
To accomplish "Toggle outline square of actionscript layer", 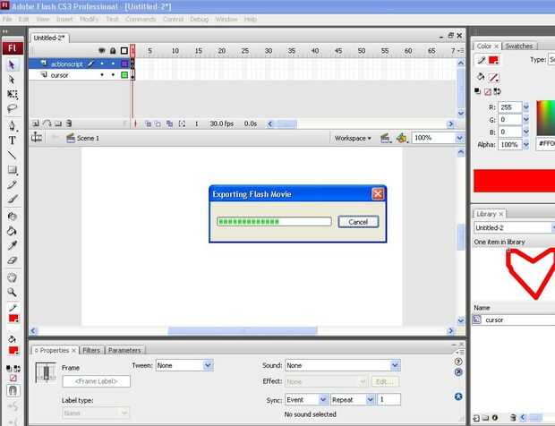I will click(x=124, y=64).
